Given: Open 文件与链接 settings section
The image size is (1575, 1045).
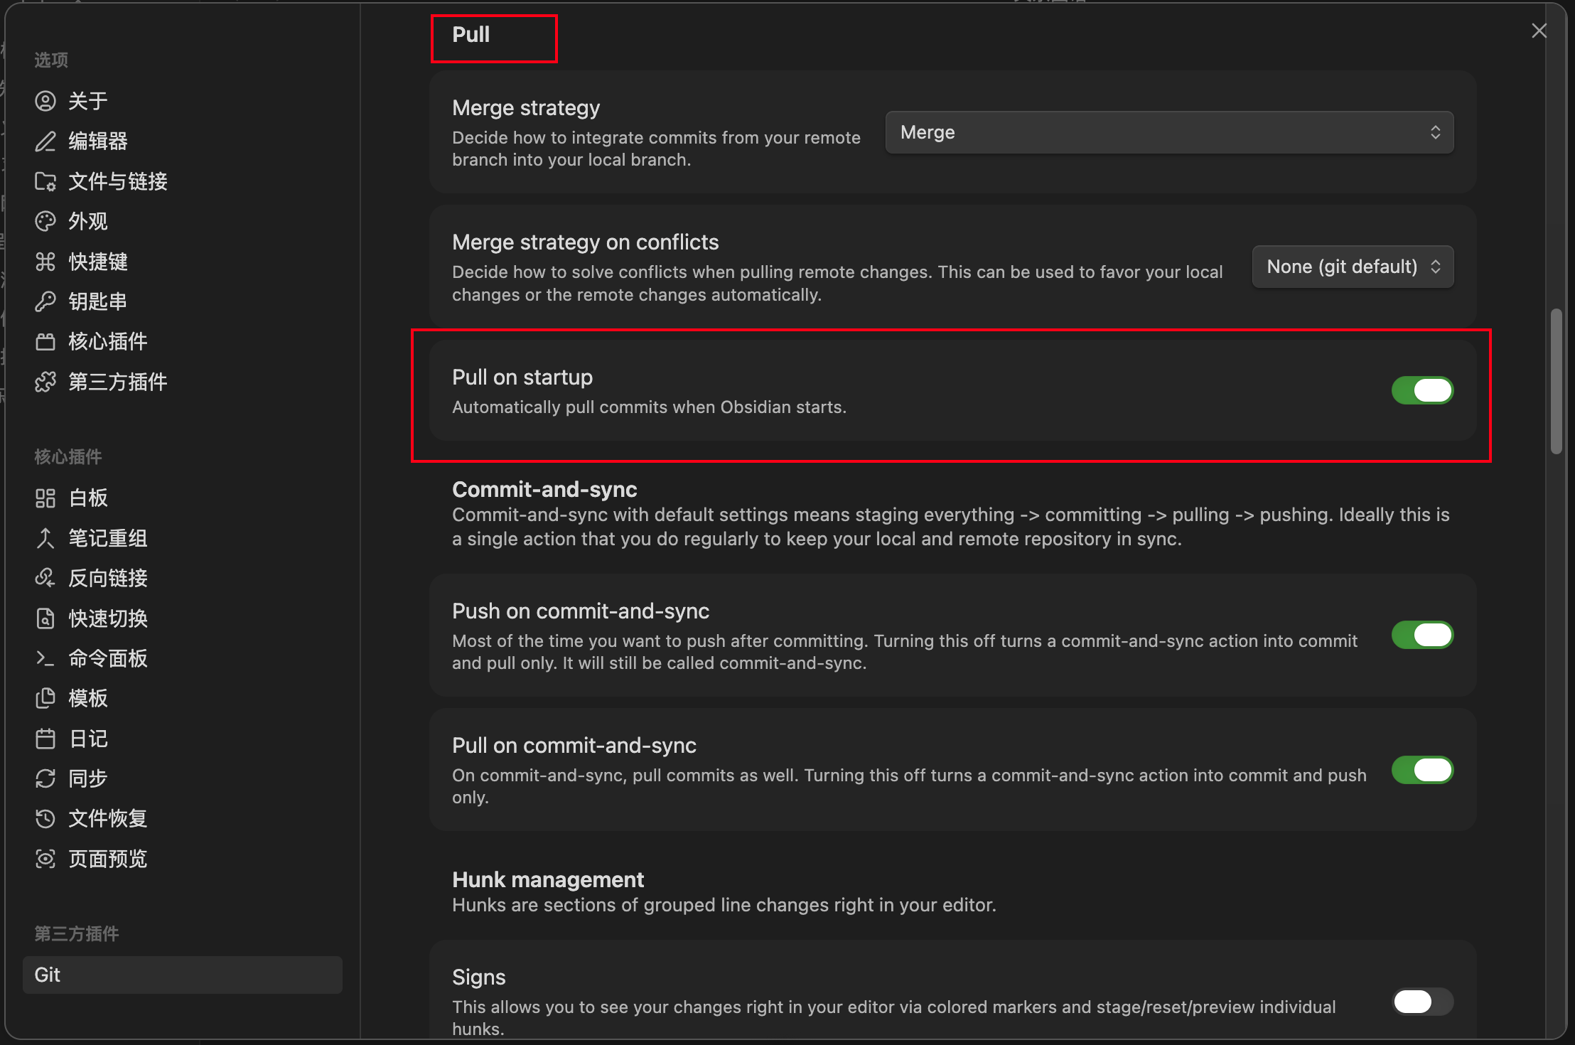Looking at the screenshot, I should click(183, 181).
